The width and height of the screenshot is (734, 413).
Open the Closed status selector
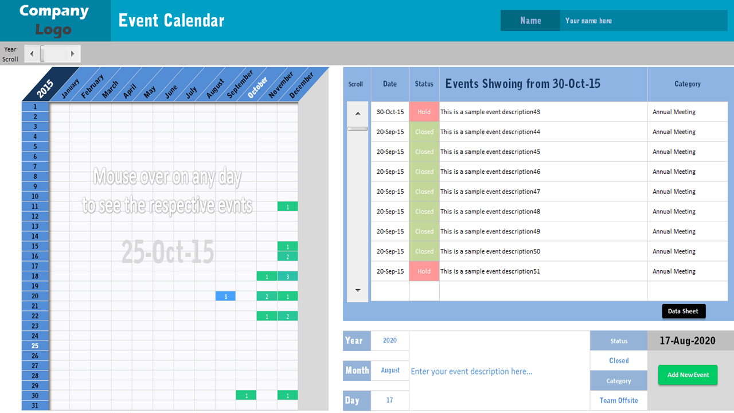pyautogui.click(x=618, y=360)
